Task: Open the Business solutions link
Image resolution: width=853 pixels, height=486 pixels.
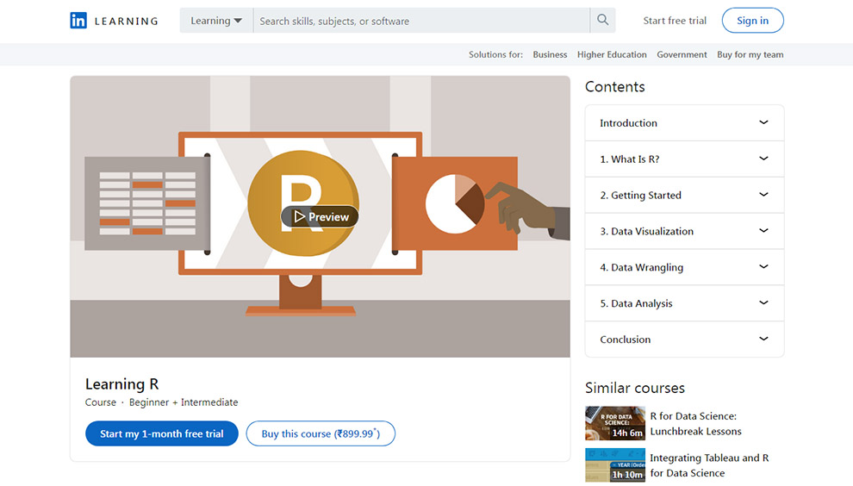Action: (x=550, y=54)
